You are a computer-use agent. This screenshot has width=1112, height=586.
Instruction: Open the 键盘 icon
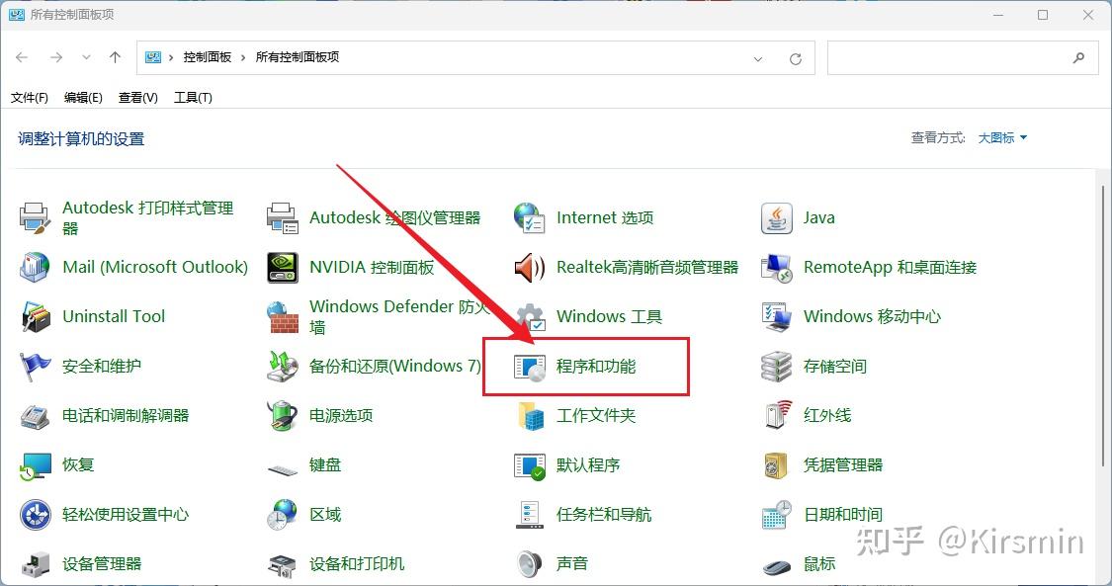(283, 468)
